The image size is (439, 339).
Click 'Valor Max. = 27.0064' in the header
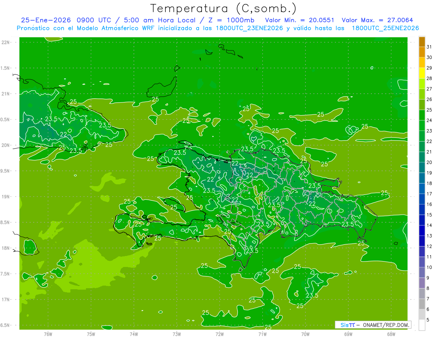tap(378, 20)
